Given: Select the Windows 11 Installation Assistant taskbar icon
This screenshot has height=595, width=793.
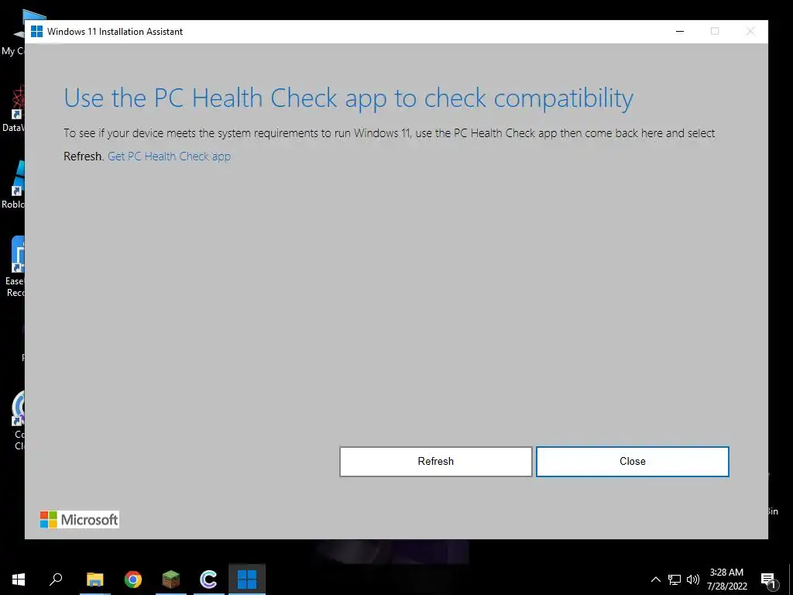Looking at the screenshot, I should click(247, 580).
